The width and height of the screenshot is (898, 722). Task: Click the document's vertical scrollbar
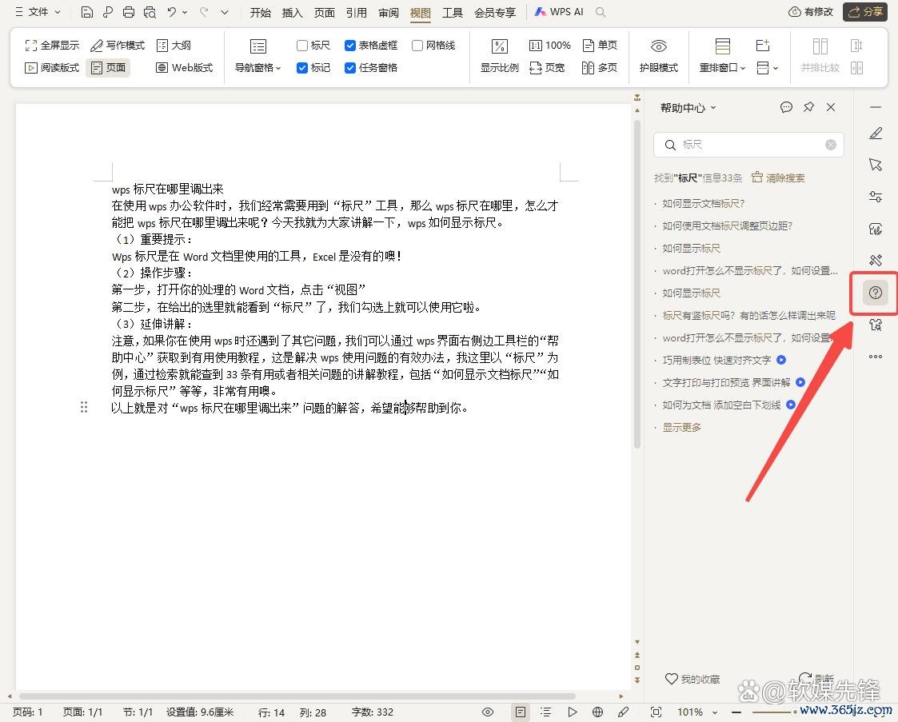click(x=637, y=283)
